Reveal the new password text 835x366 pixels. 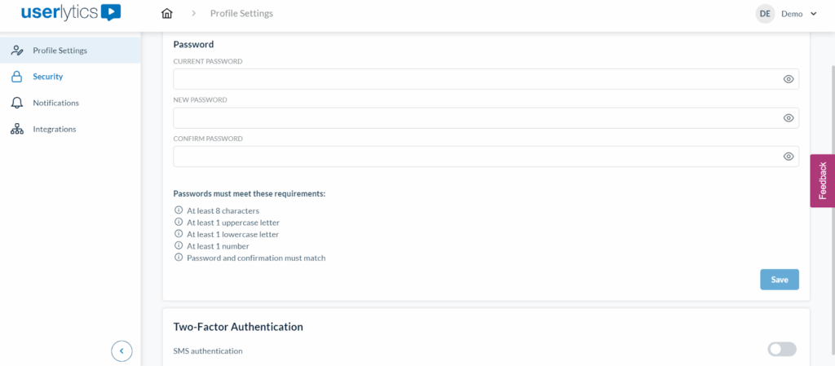point(789,118)
